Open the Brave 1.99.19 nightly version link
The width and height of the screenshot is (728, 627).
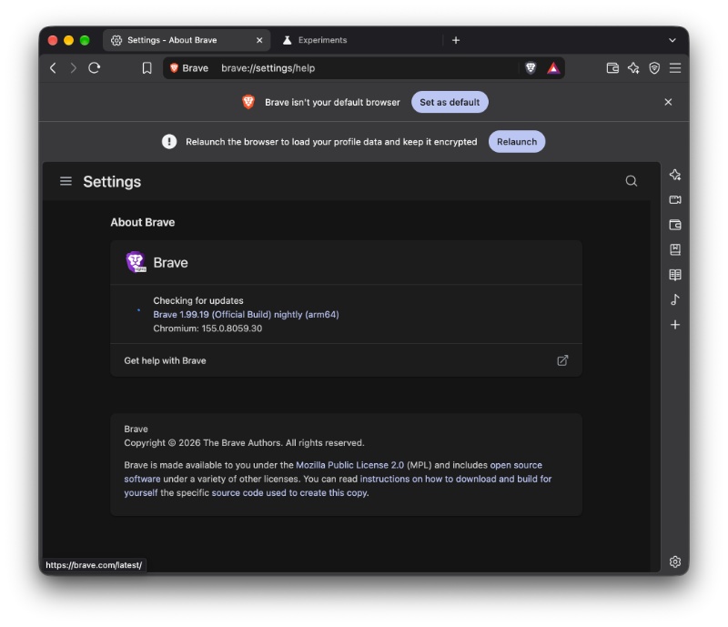pos(246,315)
